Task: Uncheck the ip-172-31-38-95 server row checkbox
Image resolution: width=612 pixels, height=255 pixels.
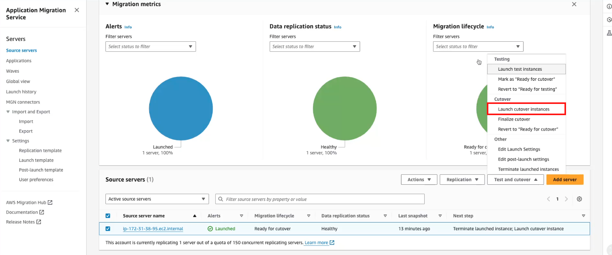Action: 108,229
